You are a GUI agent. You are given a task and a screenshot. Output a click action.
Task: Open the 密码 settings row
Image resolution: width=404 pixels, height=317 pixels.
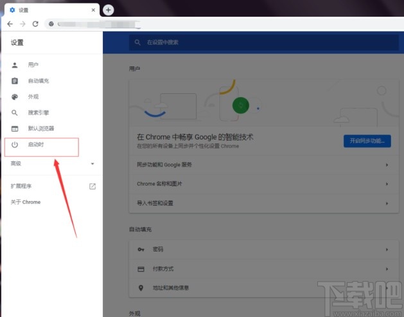(x=263, y=249)
